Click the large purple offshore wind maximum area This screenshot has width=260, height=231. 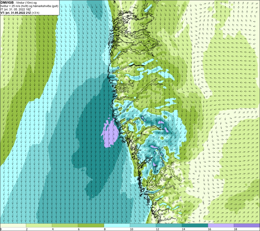(110, 133)
